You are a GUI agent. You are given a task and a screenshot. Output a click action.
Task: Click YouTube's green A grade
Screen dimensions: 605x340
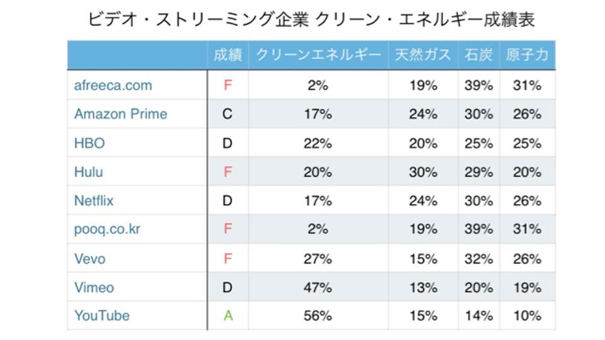tap(228, 315)
